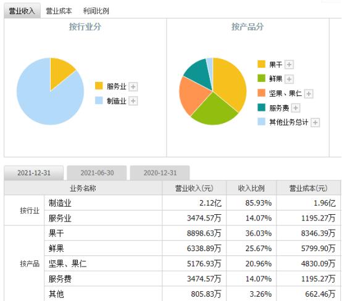
Task: Select the 坚果、果仁 table row name
Action: pyautogui.click(x=68, y=263)
